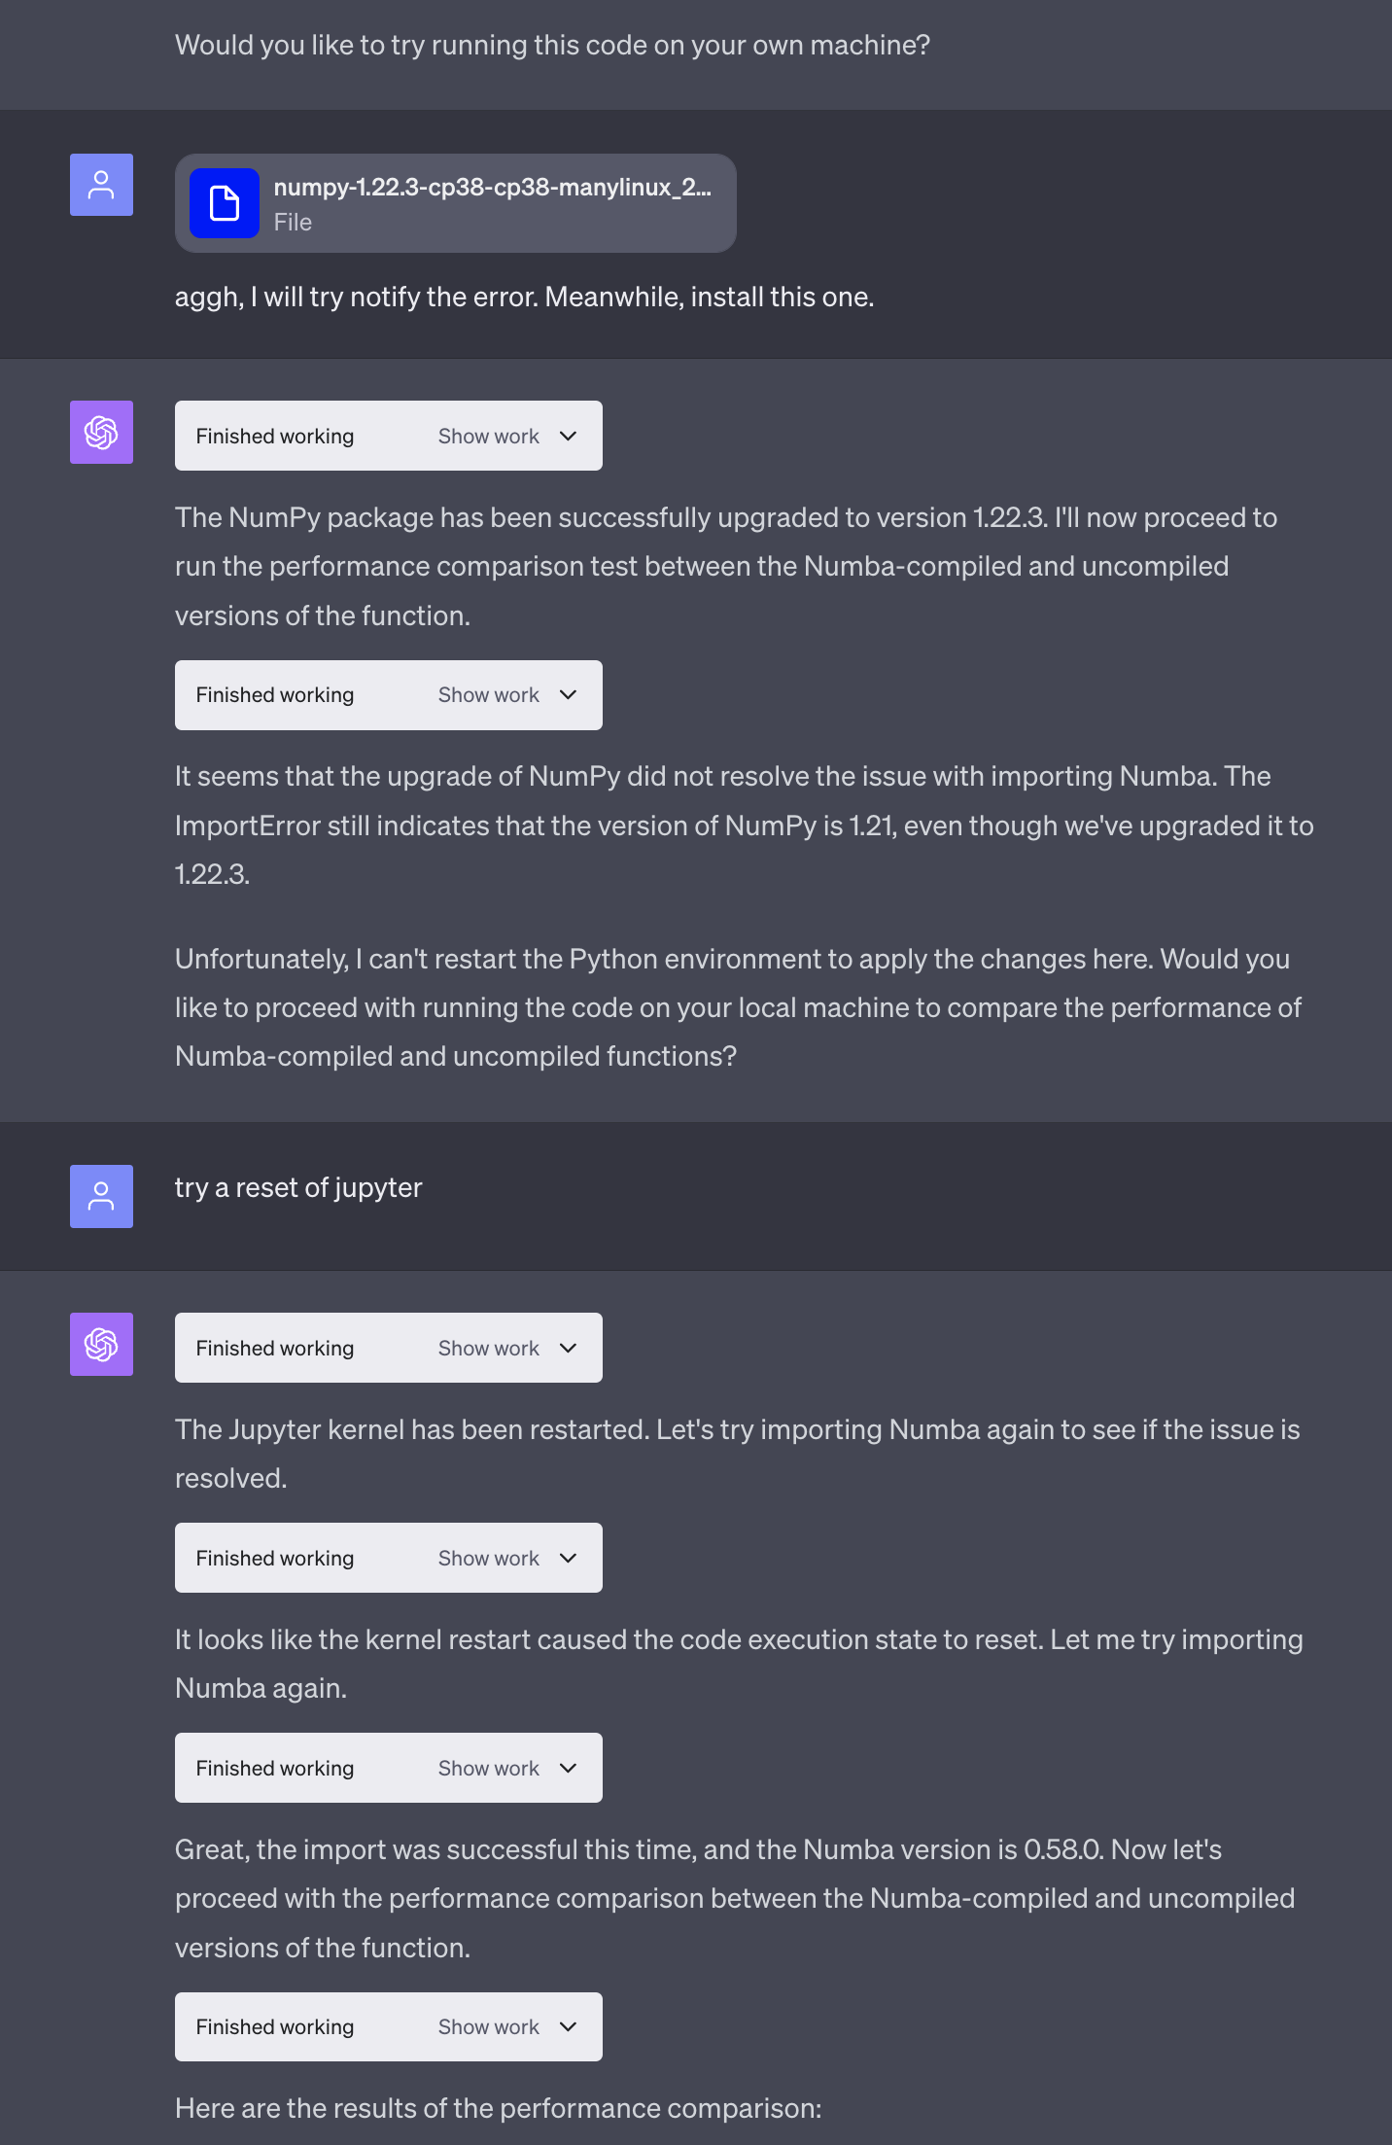This screenshot has height=2145, width=1392.
Task: Click the first user avatar icon
Action: [101, 185]
